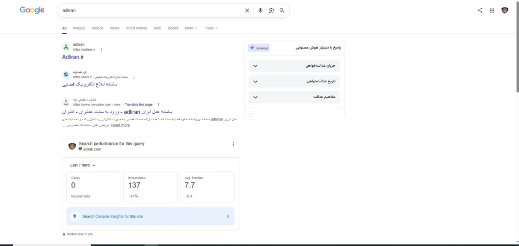
Task: Open three-dot menu beside heyvalaw.com result
Action: pyautogui.click(x=159, y=105)
